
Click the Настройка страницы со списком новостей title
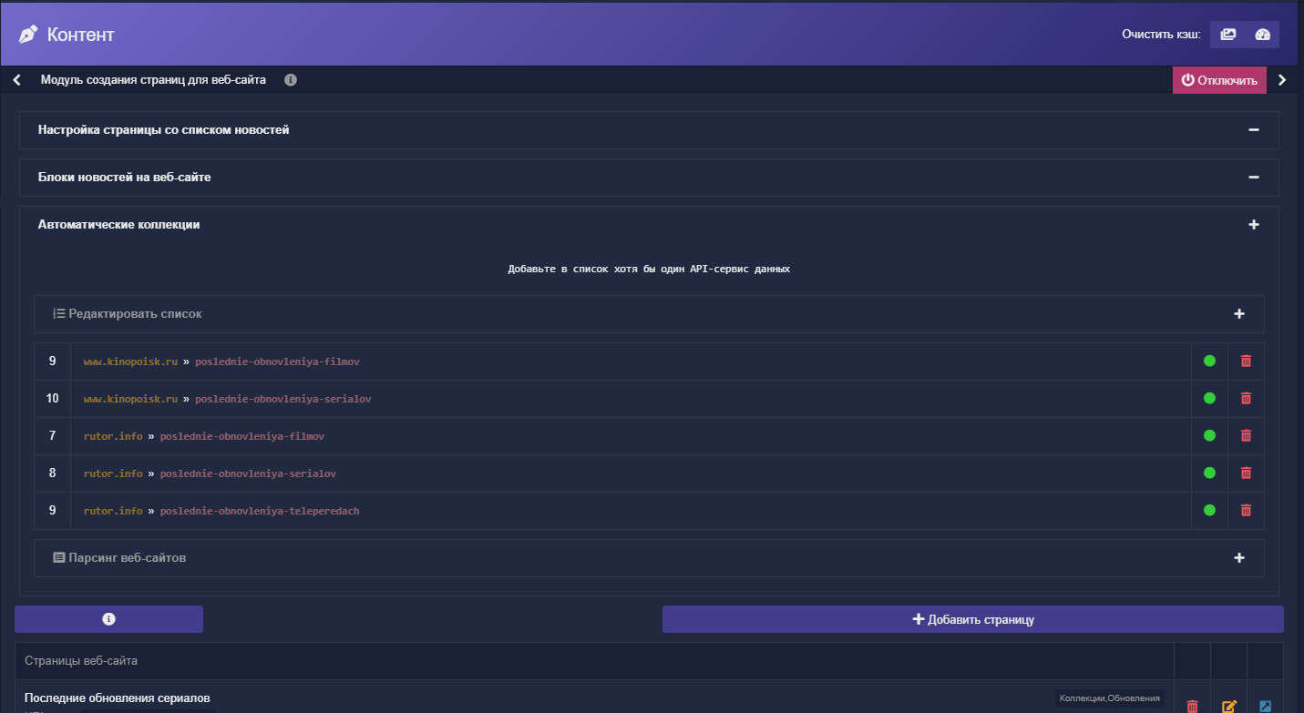click(164, 130)
